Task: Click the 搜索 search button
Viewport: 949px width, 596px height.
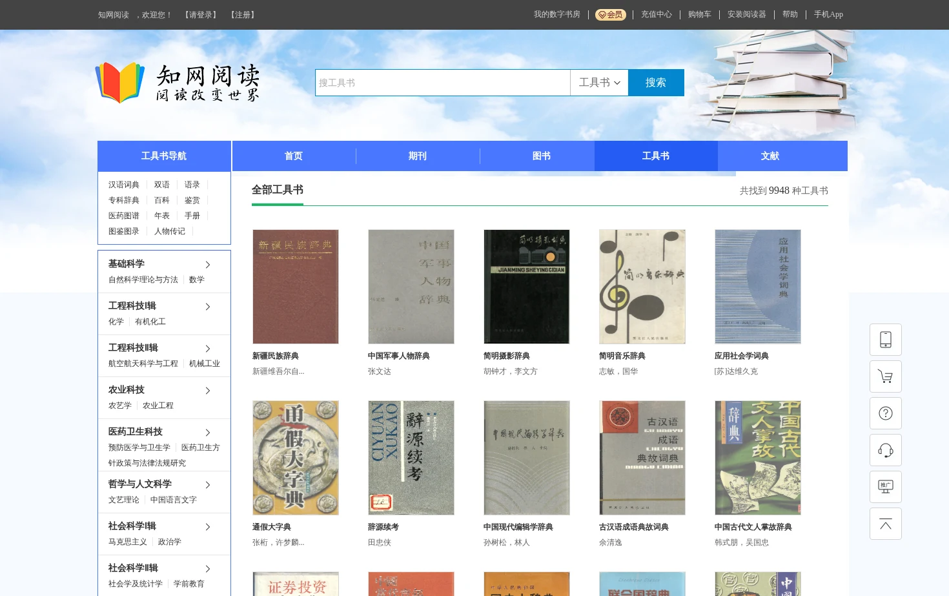Action: pos(656,83)
